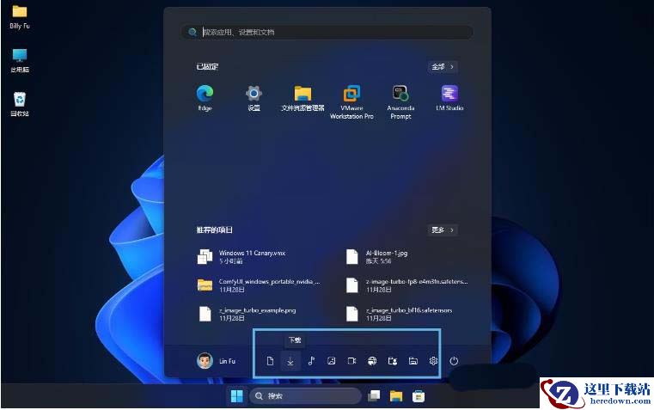
Task: Open the Downloads folder shortcut next to power
Action: click(x=290, y=361)
